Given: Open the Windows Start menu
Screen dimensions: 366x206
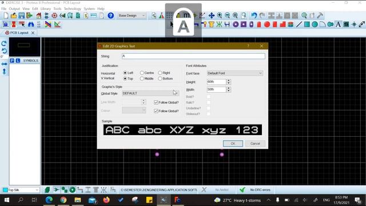Looking at the screenshot, I should [x=6, y=200].
